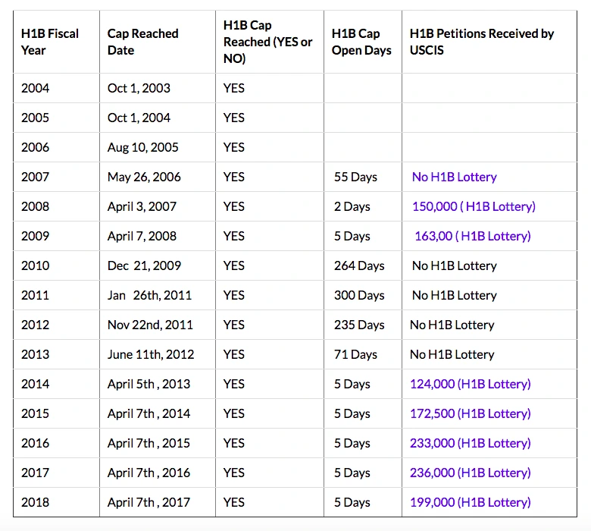Select fiscal year '2013' cell
Viewport: 591px width, 531px height.
(x=57, y=354)
